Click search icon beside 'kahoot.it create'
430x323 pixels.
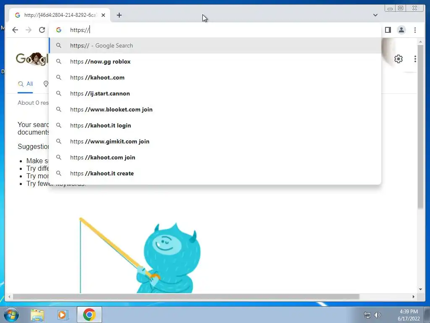click(x=59, y=173)
